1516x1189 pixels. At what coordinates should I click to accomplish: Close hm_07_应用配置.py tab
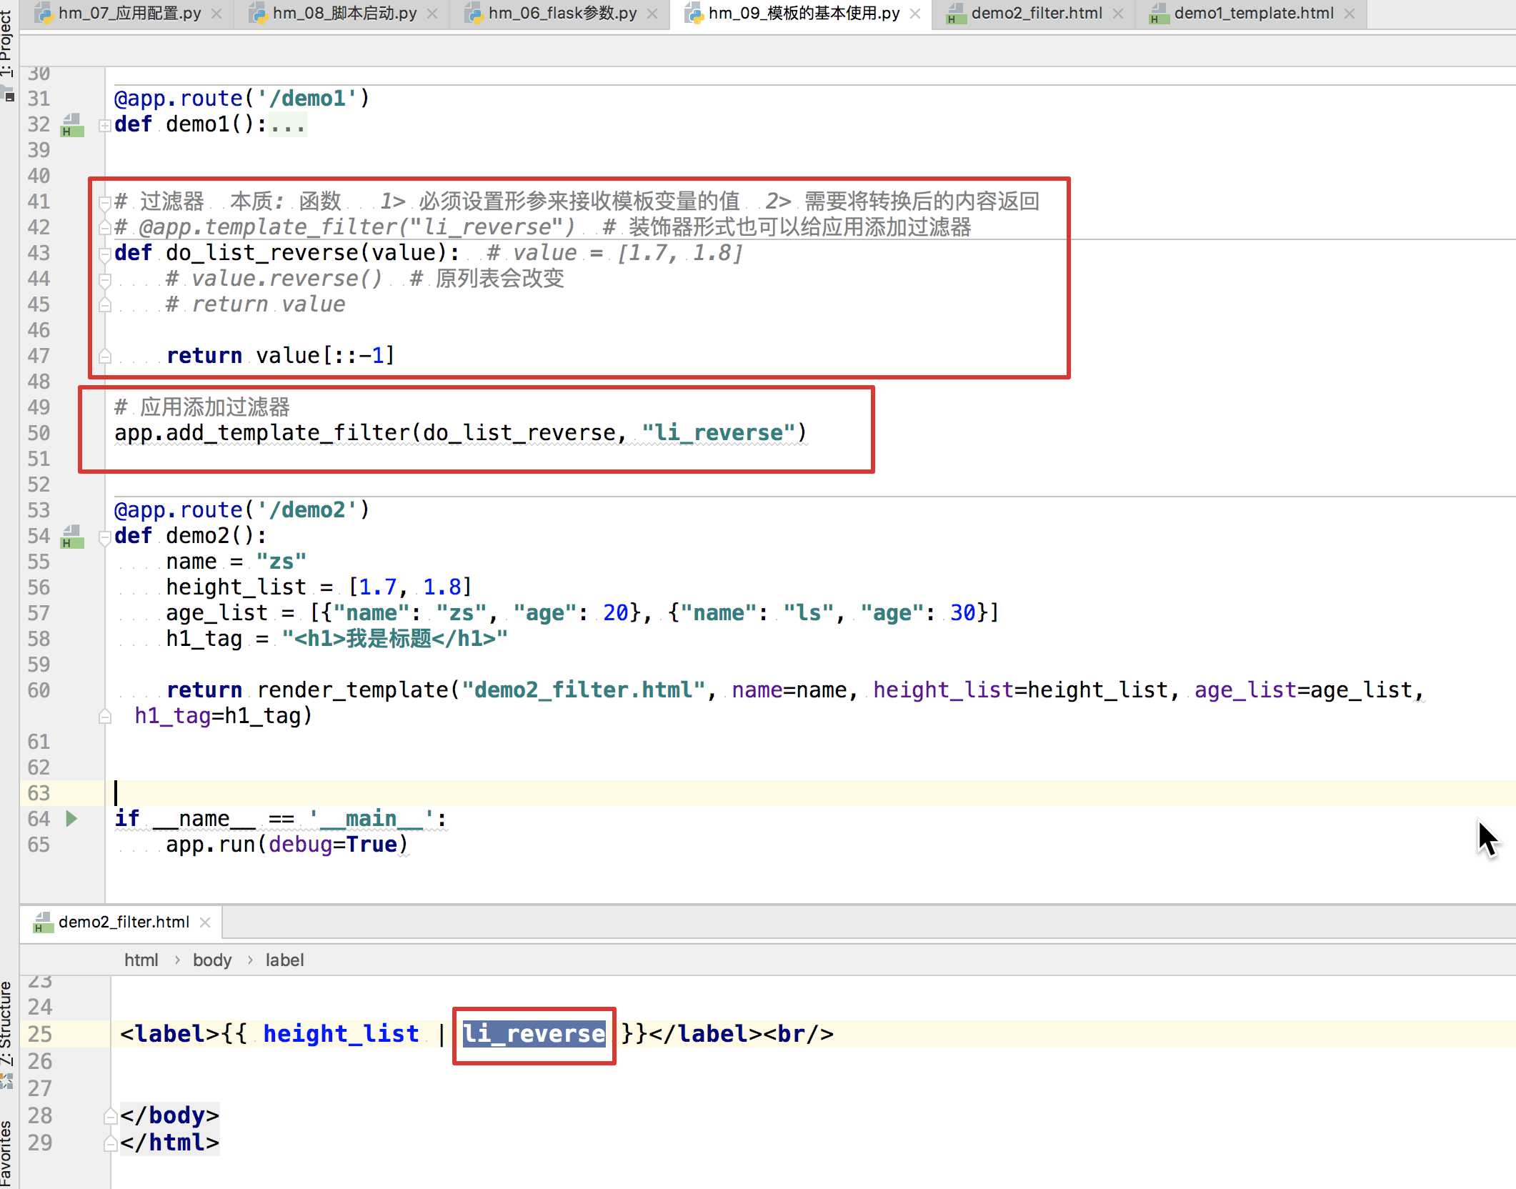pos(216,14)
